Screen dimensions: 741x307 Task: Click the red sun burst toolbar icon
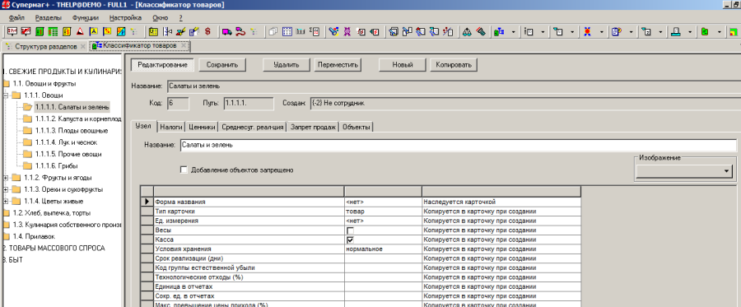coord(587,31)
